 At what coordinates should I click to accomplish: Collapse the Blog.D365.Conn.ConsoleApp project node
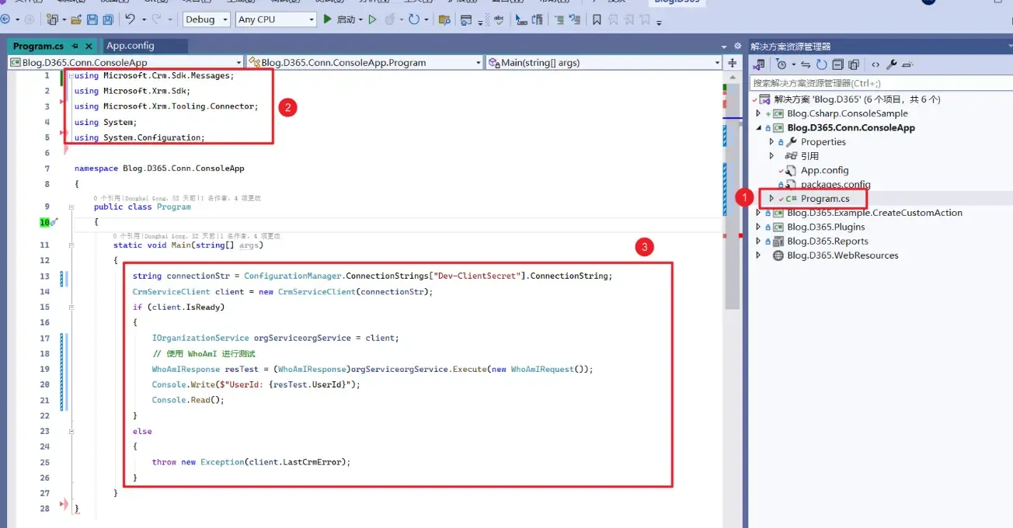tap(758, 127)
